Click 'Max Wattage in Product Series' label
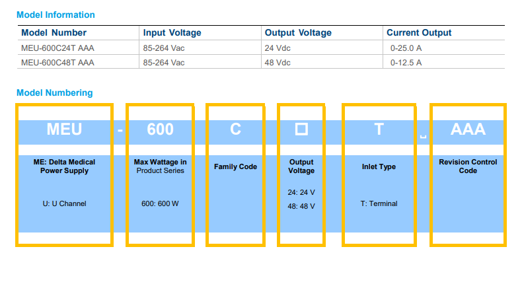 pyautogui.click(x=160, y=166)
